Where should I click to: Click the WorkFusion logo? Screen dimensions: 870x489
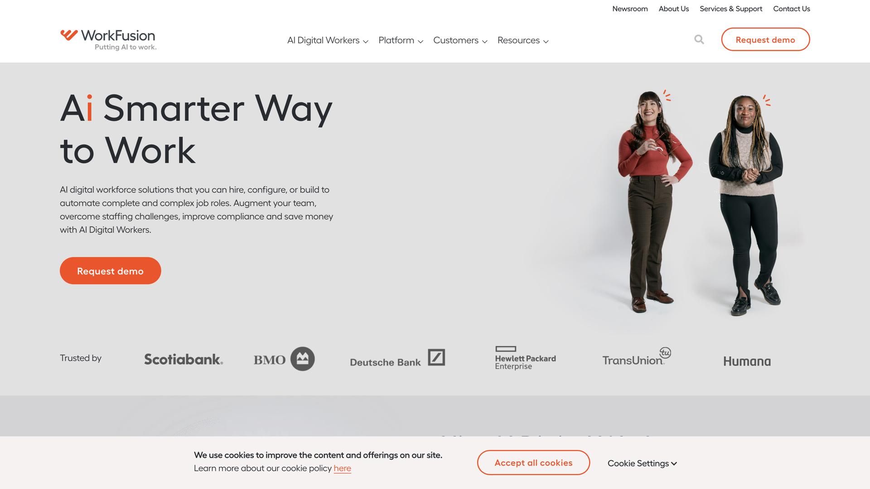click(x=108, y=40)
